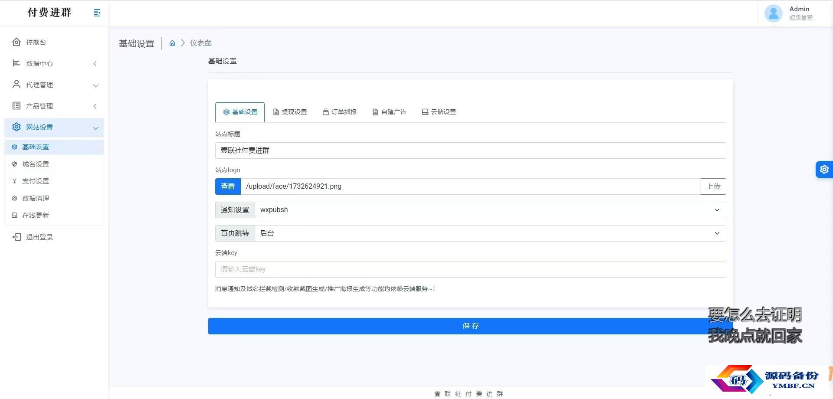Expand the 产品管理 menu chevron
Screen dimensions: 833x399
coord(95,106)
